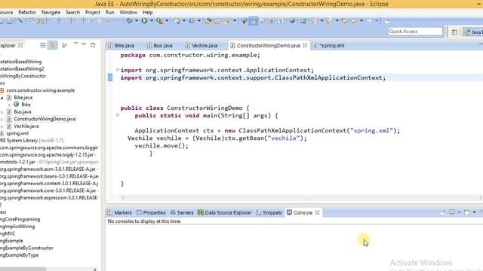Expand the Bike class node arrow

coord(9,105)
